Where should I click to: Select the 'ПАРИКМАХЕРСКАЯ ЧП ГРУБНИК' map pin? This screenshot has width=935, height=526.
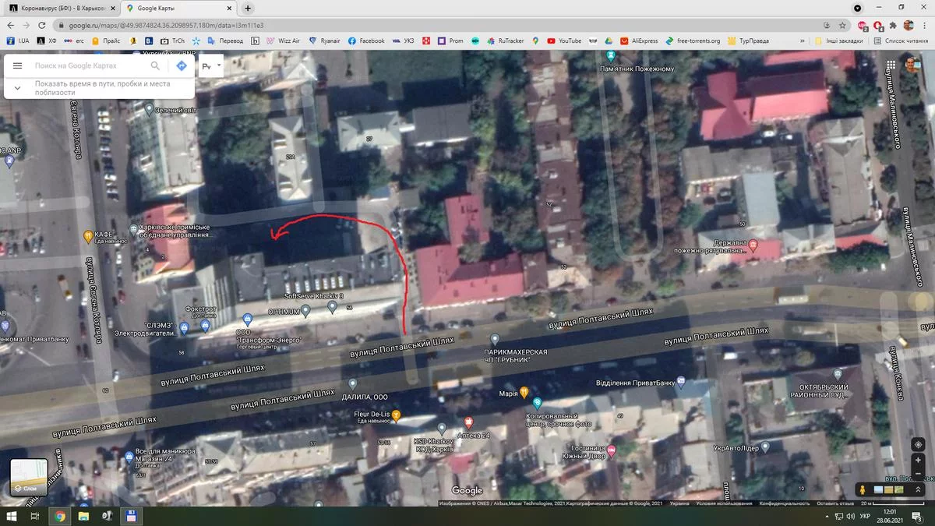(495, 339)
